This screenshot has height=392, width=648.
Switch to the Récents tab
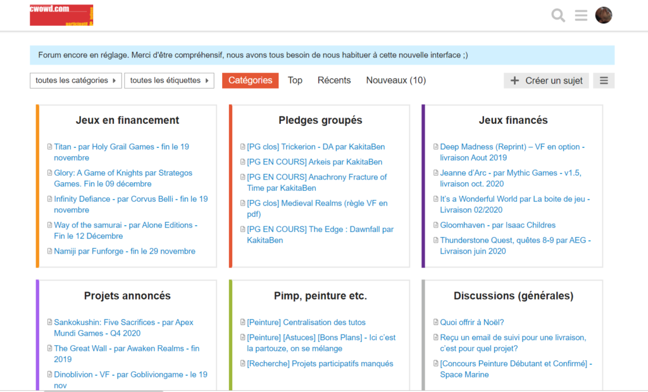[x=334, y=80]
